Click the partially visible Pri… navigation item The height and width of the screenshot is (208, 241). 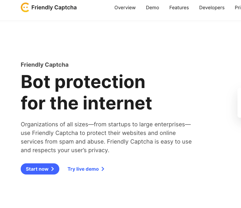pyautogui.click(x=238, y=8)
